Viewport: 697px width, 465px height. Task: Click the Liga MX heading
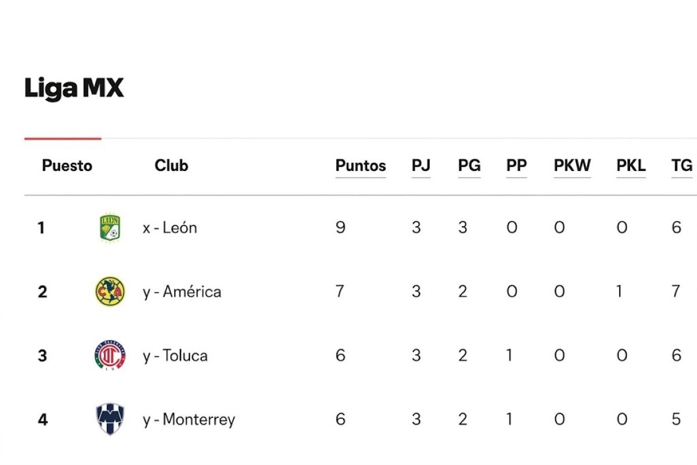coord(74,88)
